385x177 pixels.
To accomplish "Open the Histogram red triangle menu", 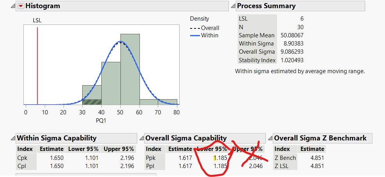I will (20, 6).
